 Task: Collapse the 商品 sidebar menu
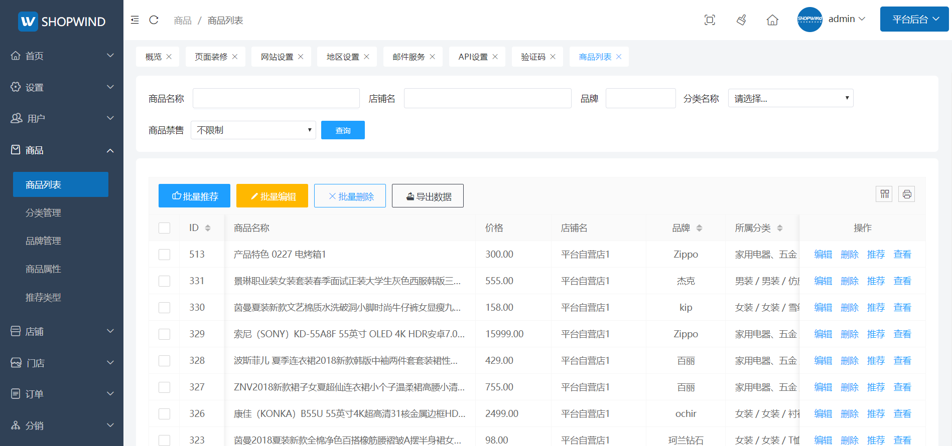62,150
